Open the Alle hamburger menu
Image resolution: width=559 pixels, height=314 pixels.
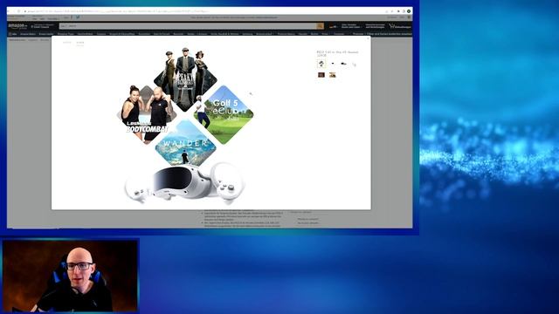(12, 34)
